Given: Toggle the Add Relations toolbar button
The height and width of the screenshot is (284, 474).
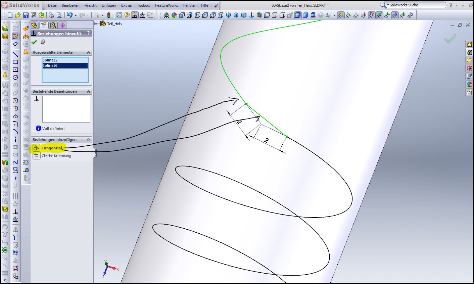Looking at the screenshot, I should (x=135, y=15).
